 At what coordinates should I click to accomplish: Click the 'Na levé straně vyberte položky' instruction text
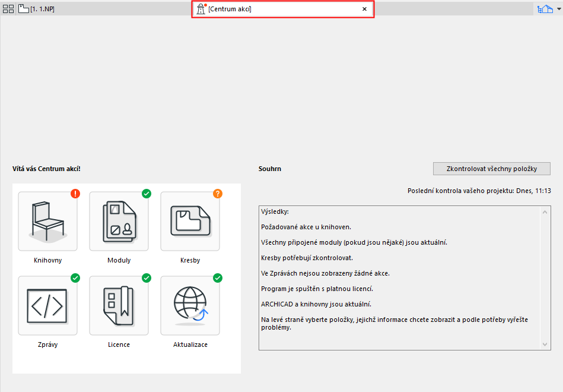[395, 323]
